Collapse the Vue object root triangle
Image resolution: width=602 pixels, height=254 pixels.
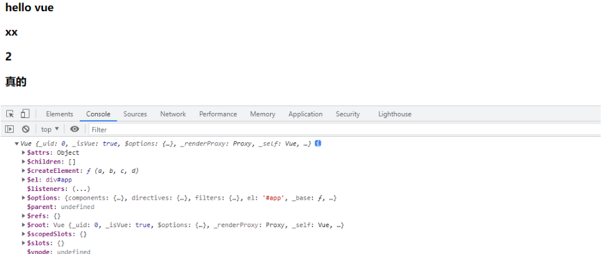coord(16,144)
